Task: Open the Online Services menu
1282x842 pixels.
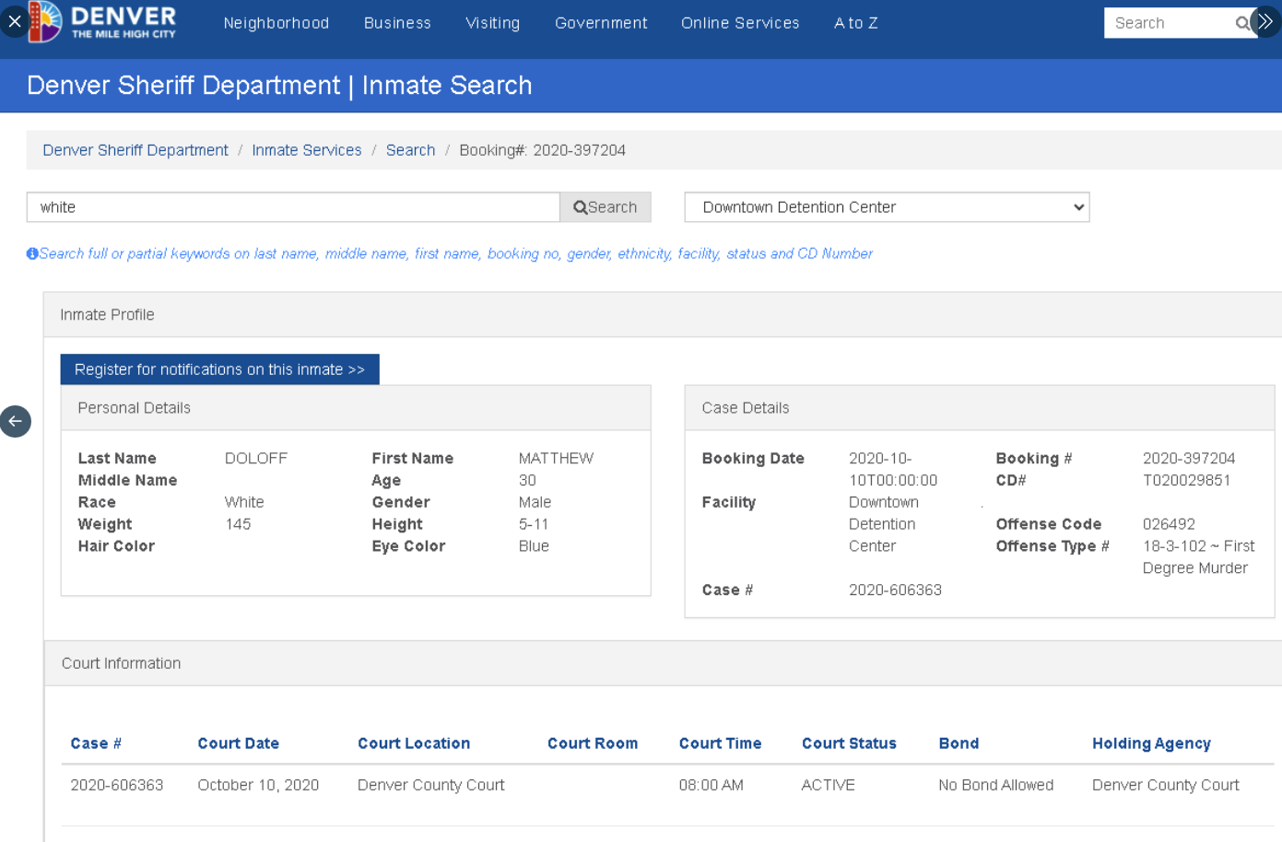Action: (x=740, y=23)
